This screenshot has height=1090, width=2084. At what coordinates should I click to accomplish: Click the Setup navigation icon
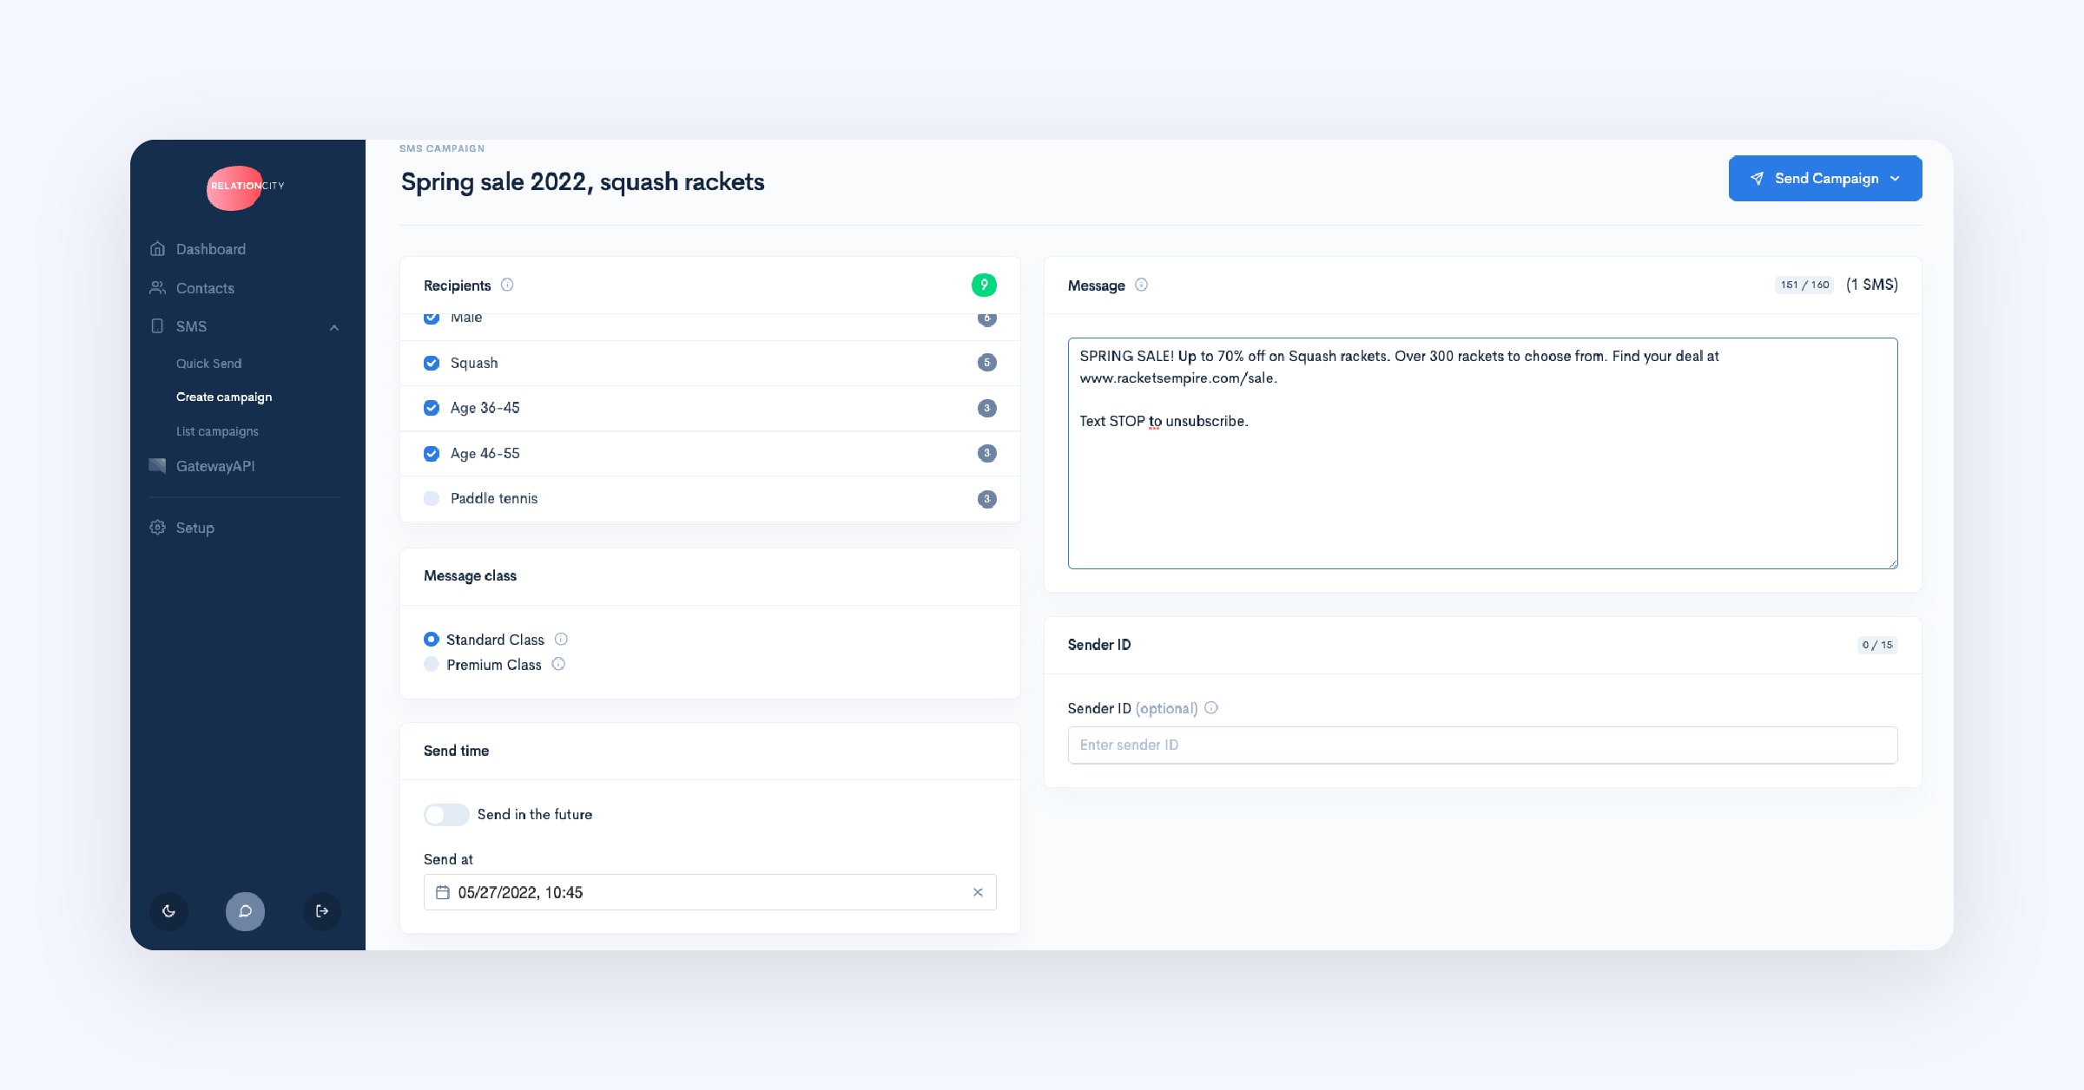[x=159, y=527]
